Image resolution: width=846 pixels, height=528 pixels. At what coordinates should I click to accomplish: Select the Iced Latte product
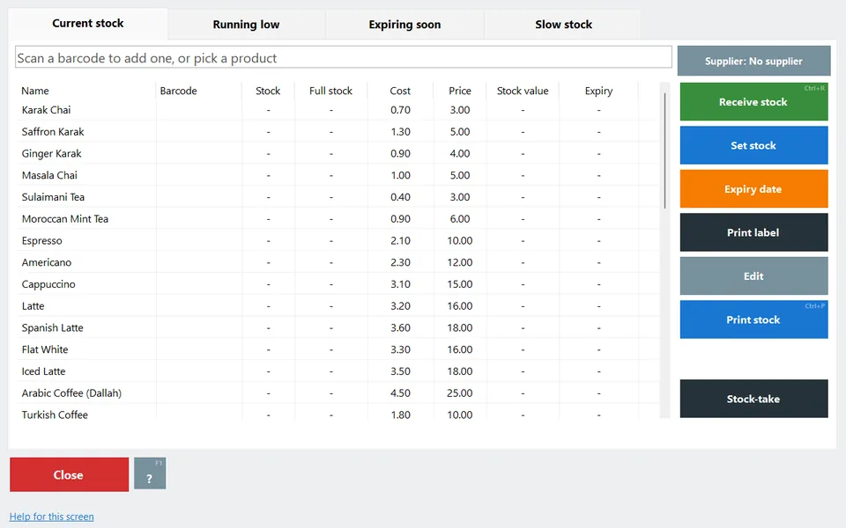coord(338,371)
